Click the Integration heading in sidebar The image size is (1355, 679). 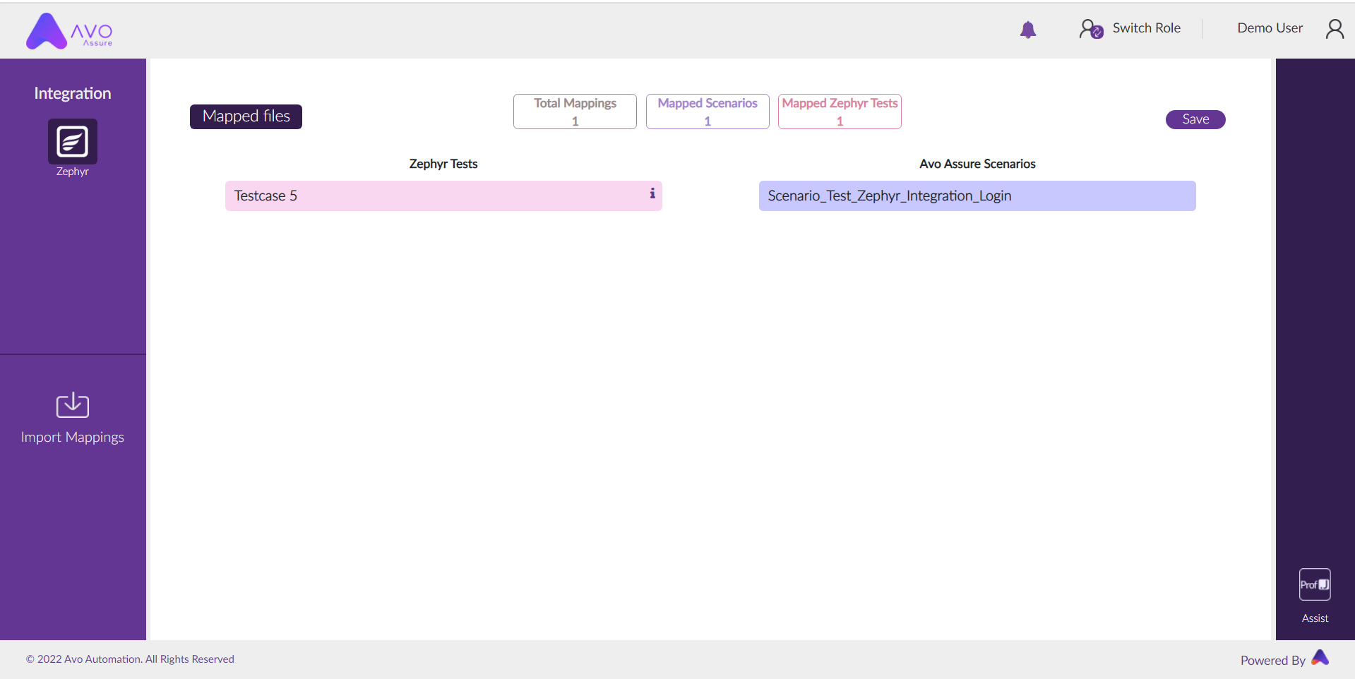(73, 93)
